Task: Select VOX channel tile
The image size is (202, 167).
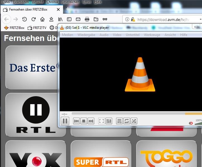Action: click(36, 154)
